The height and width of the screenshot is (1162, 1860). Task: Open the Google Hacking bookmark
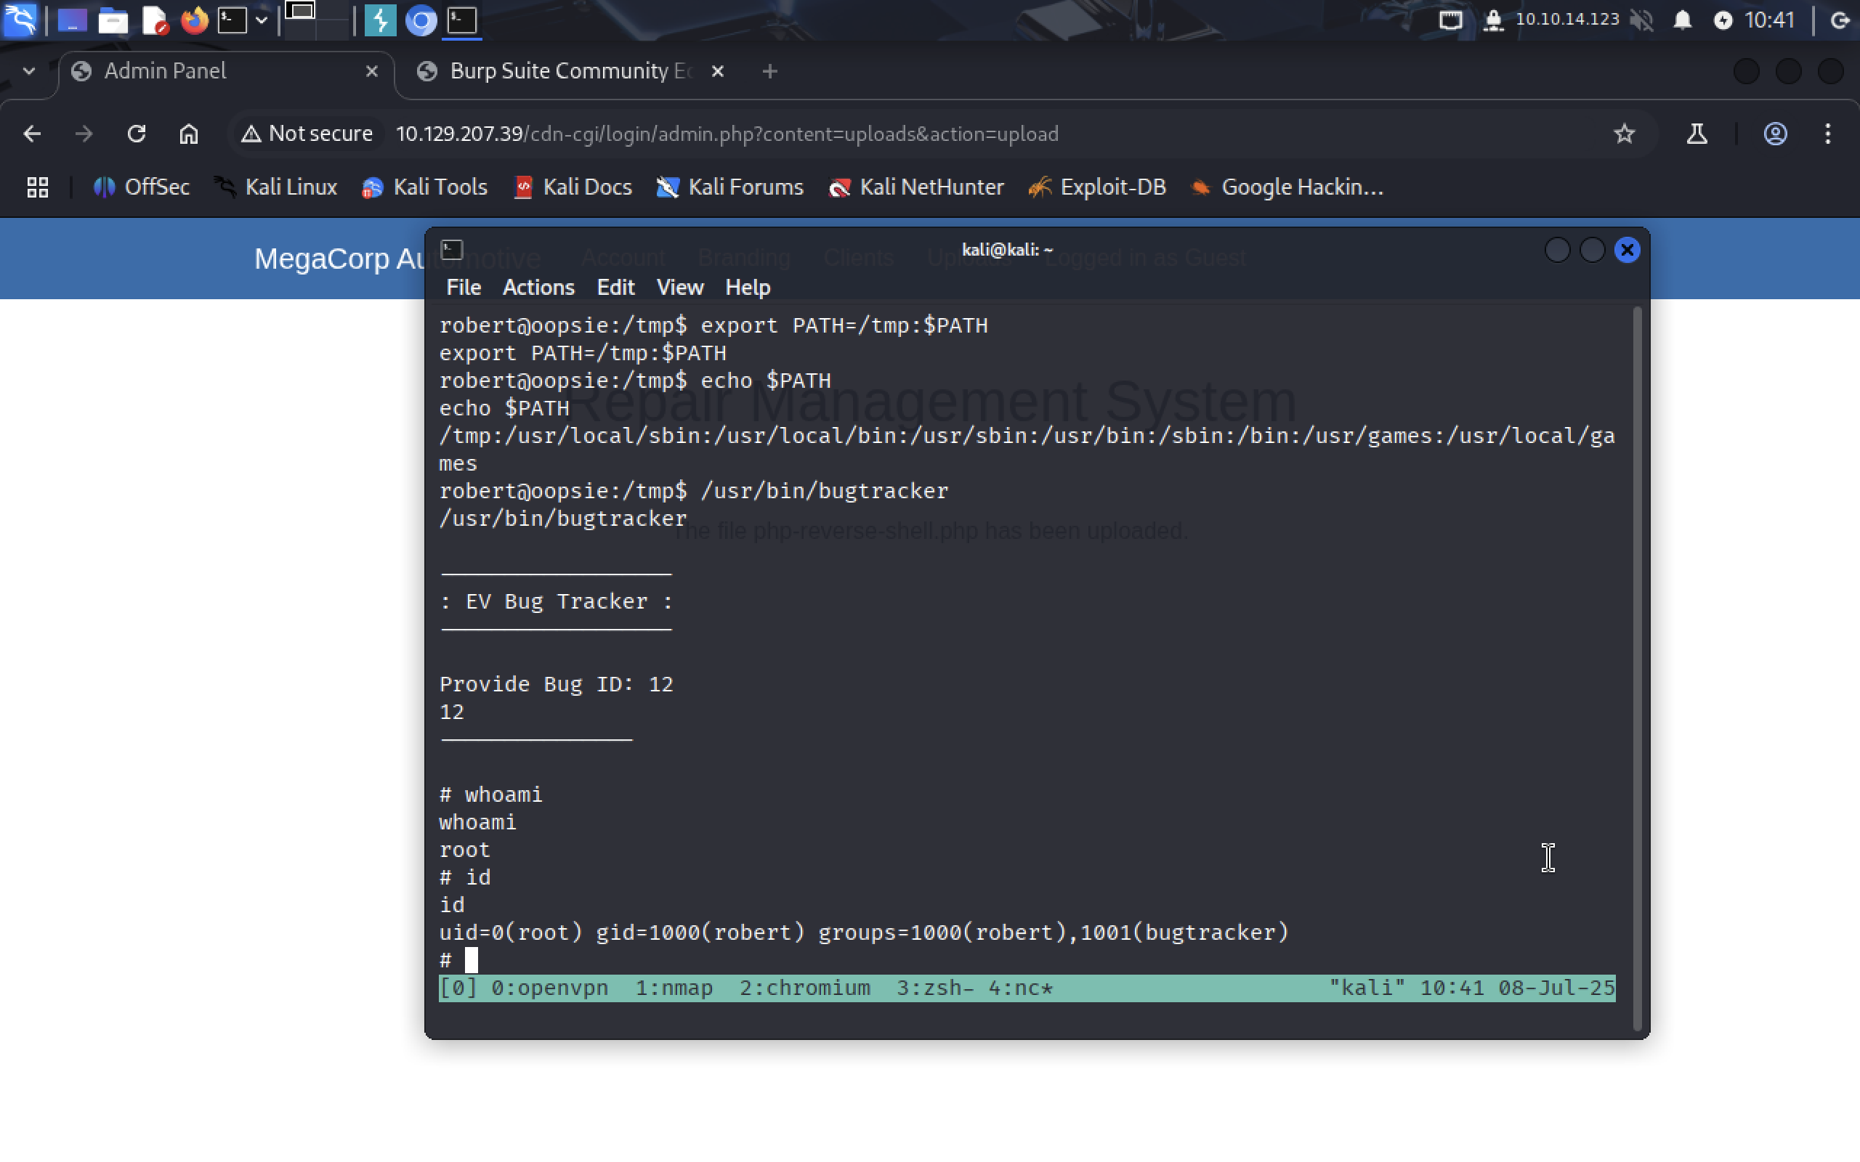click(x=1287, y=187)
